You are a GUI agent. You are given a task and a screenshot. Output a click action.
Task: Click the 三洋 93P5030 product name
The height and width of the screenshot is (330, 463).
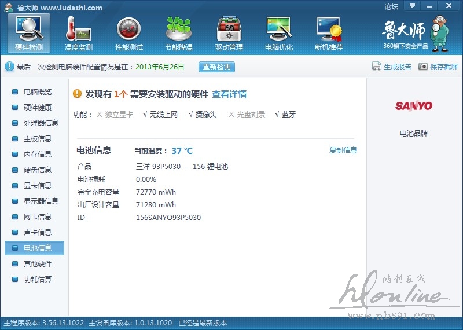182,167
